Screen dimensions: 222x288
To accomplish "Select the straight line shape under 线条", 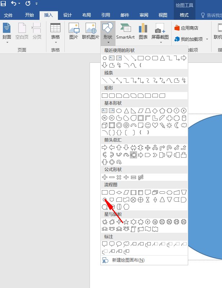I will pyautogui.click(x=105, y=80).
